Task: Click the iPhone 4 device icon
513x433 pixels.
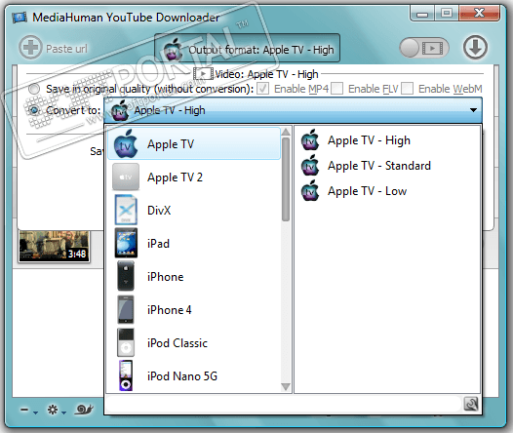Action: 126,309
